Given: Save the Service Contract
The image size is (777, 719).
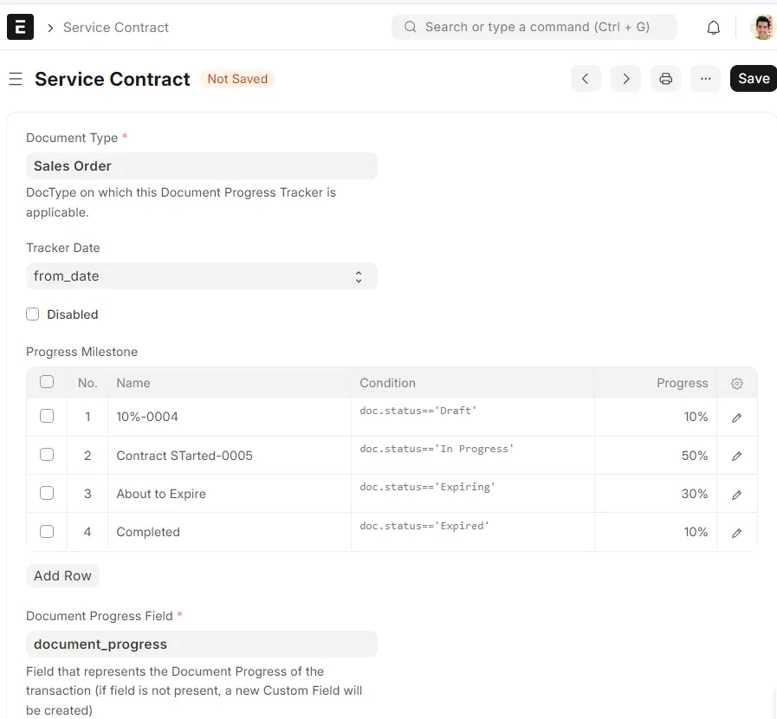Looking at the screenshot, I should coord(753,78).
